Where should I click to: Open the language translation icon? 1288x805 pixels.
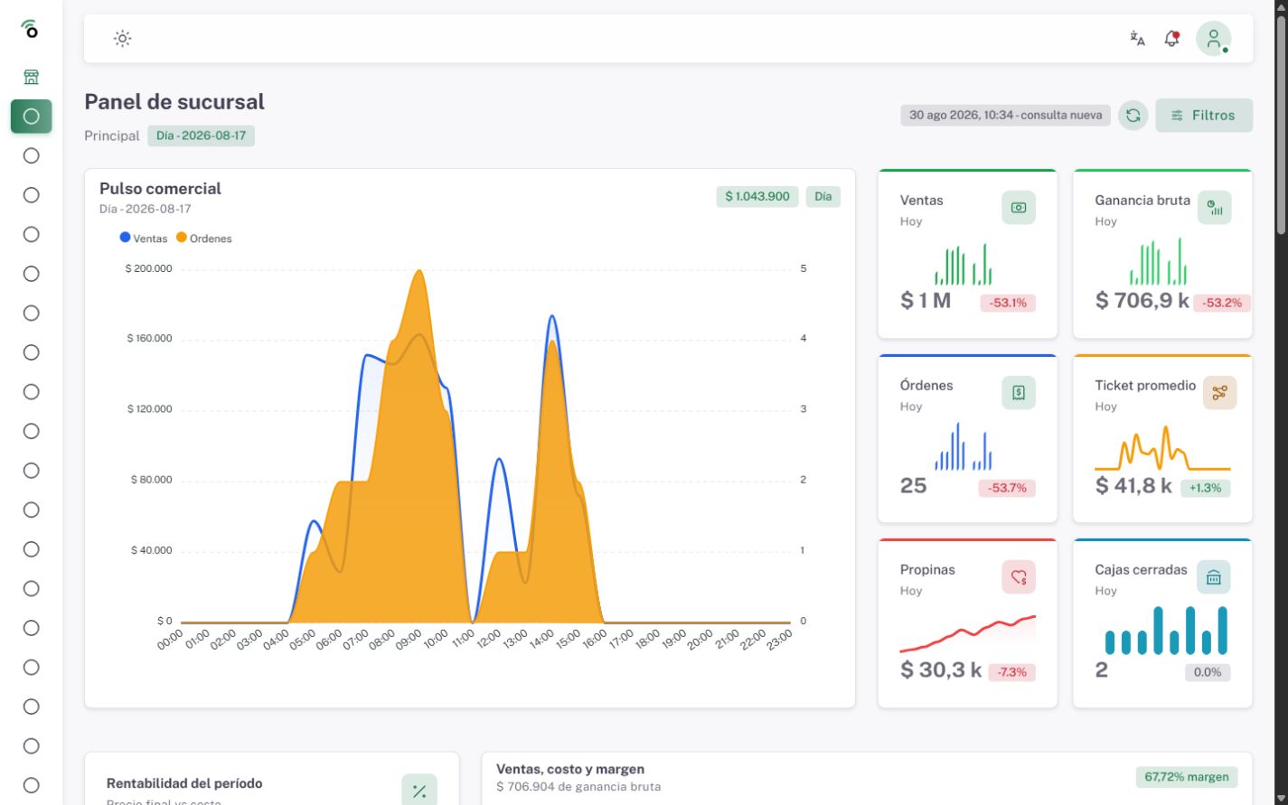click(x=1137, y=38)
